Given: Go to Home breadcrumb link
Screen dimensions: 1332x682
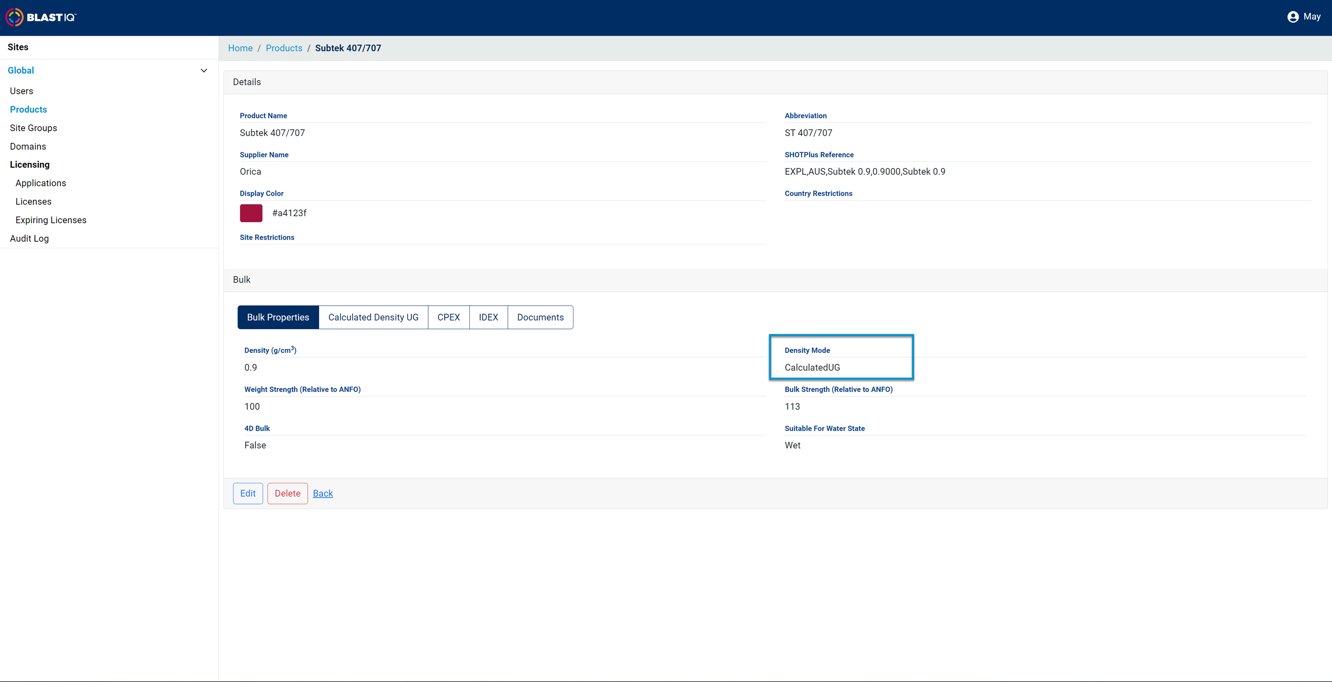Looking at the screenshot, I should point(241,48).
